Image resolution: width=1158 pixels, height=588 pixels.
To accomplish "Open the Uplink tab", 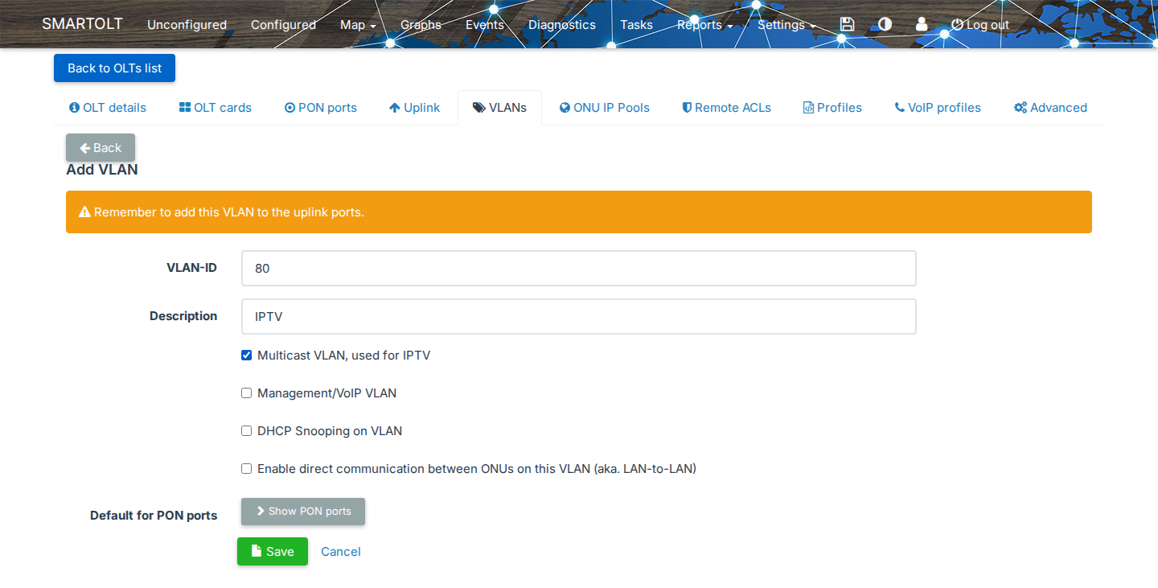I will (414, 108).
